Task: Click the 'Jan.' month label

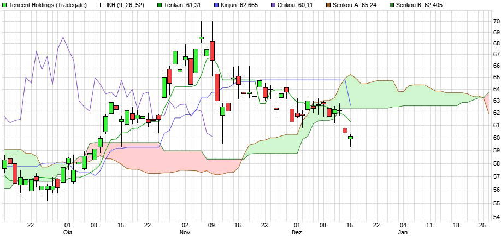Action: [404, 232]
